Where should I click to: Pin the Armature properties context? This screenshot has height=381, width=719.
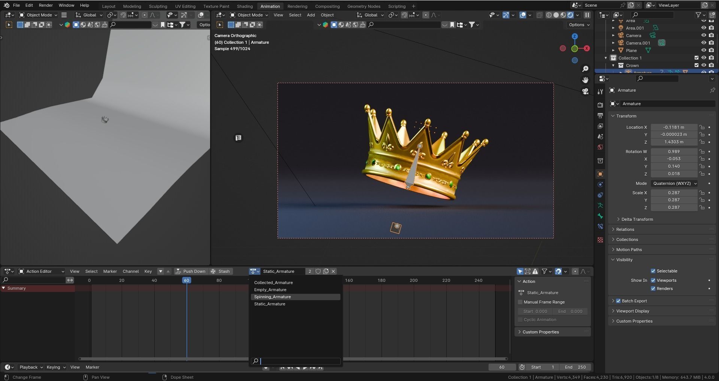coord(712,90)
